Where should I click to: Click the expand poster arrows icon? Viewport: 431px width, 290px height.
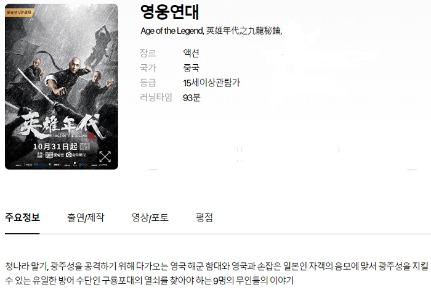point(105,157)
